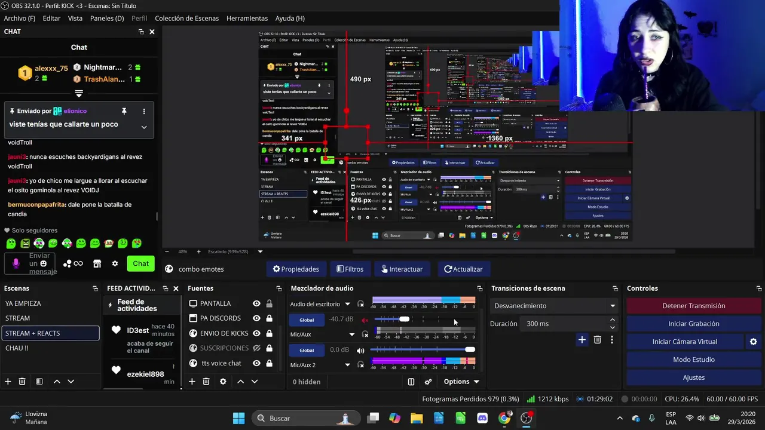Open Google Chrome from the taskbar
The height and width of the screenshot is (430, 765).
(x=504, y=418)
